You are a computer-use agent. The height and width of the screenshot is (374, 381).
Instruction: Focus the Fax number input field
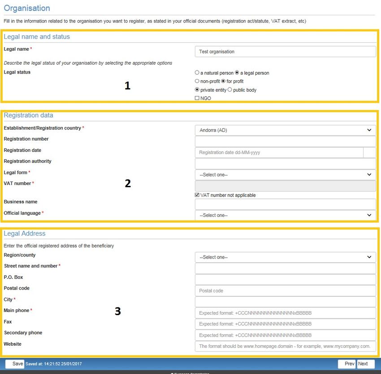285,324
